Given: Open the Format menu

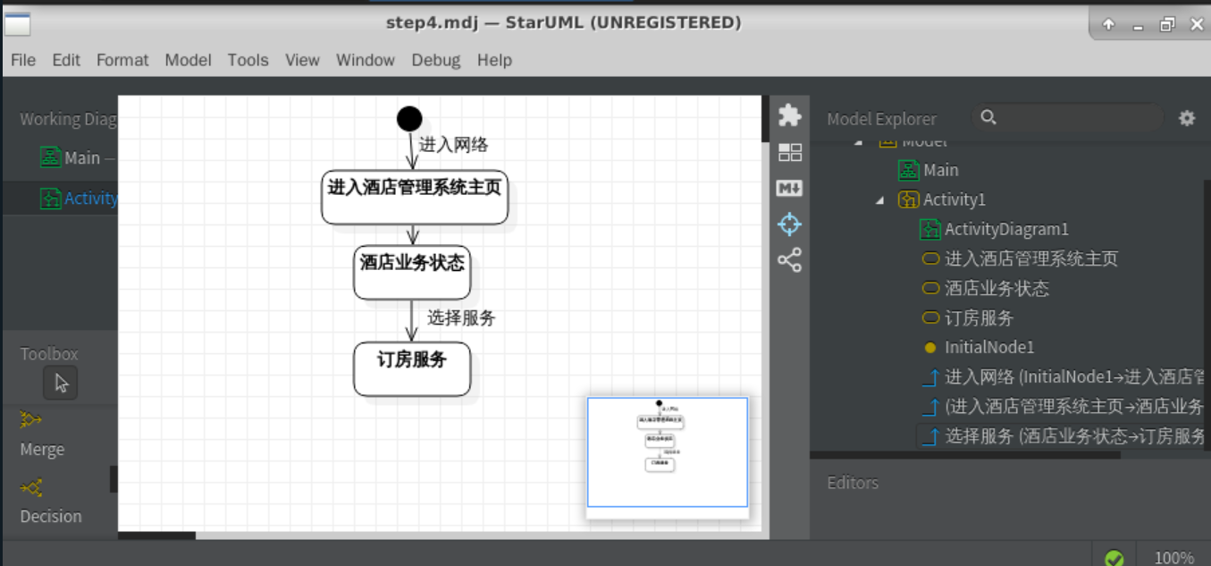Looking at the screenshot, I should pyautogui.click(x=122, y=60).
